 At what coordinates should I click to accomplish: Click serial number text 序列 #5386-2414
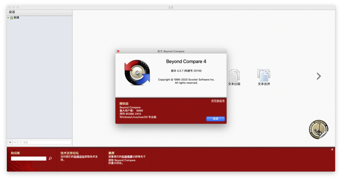[130, 114]
